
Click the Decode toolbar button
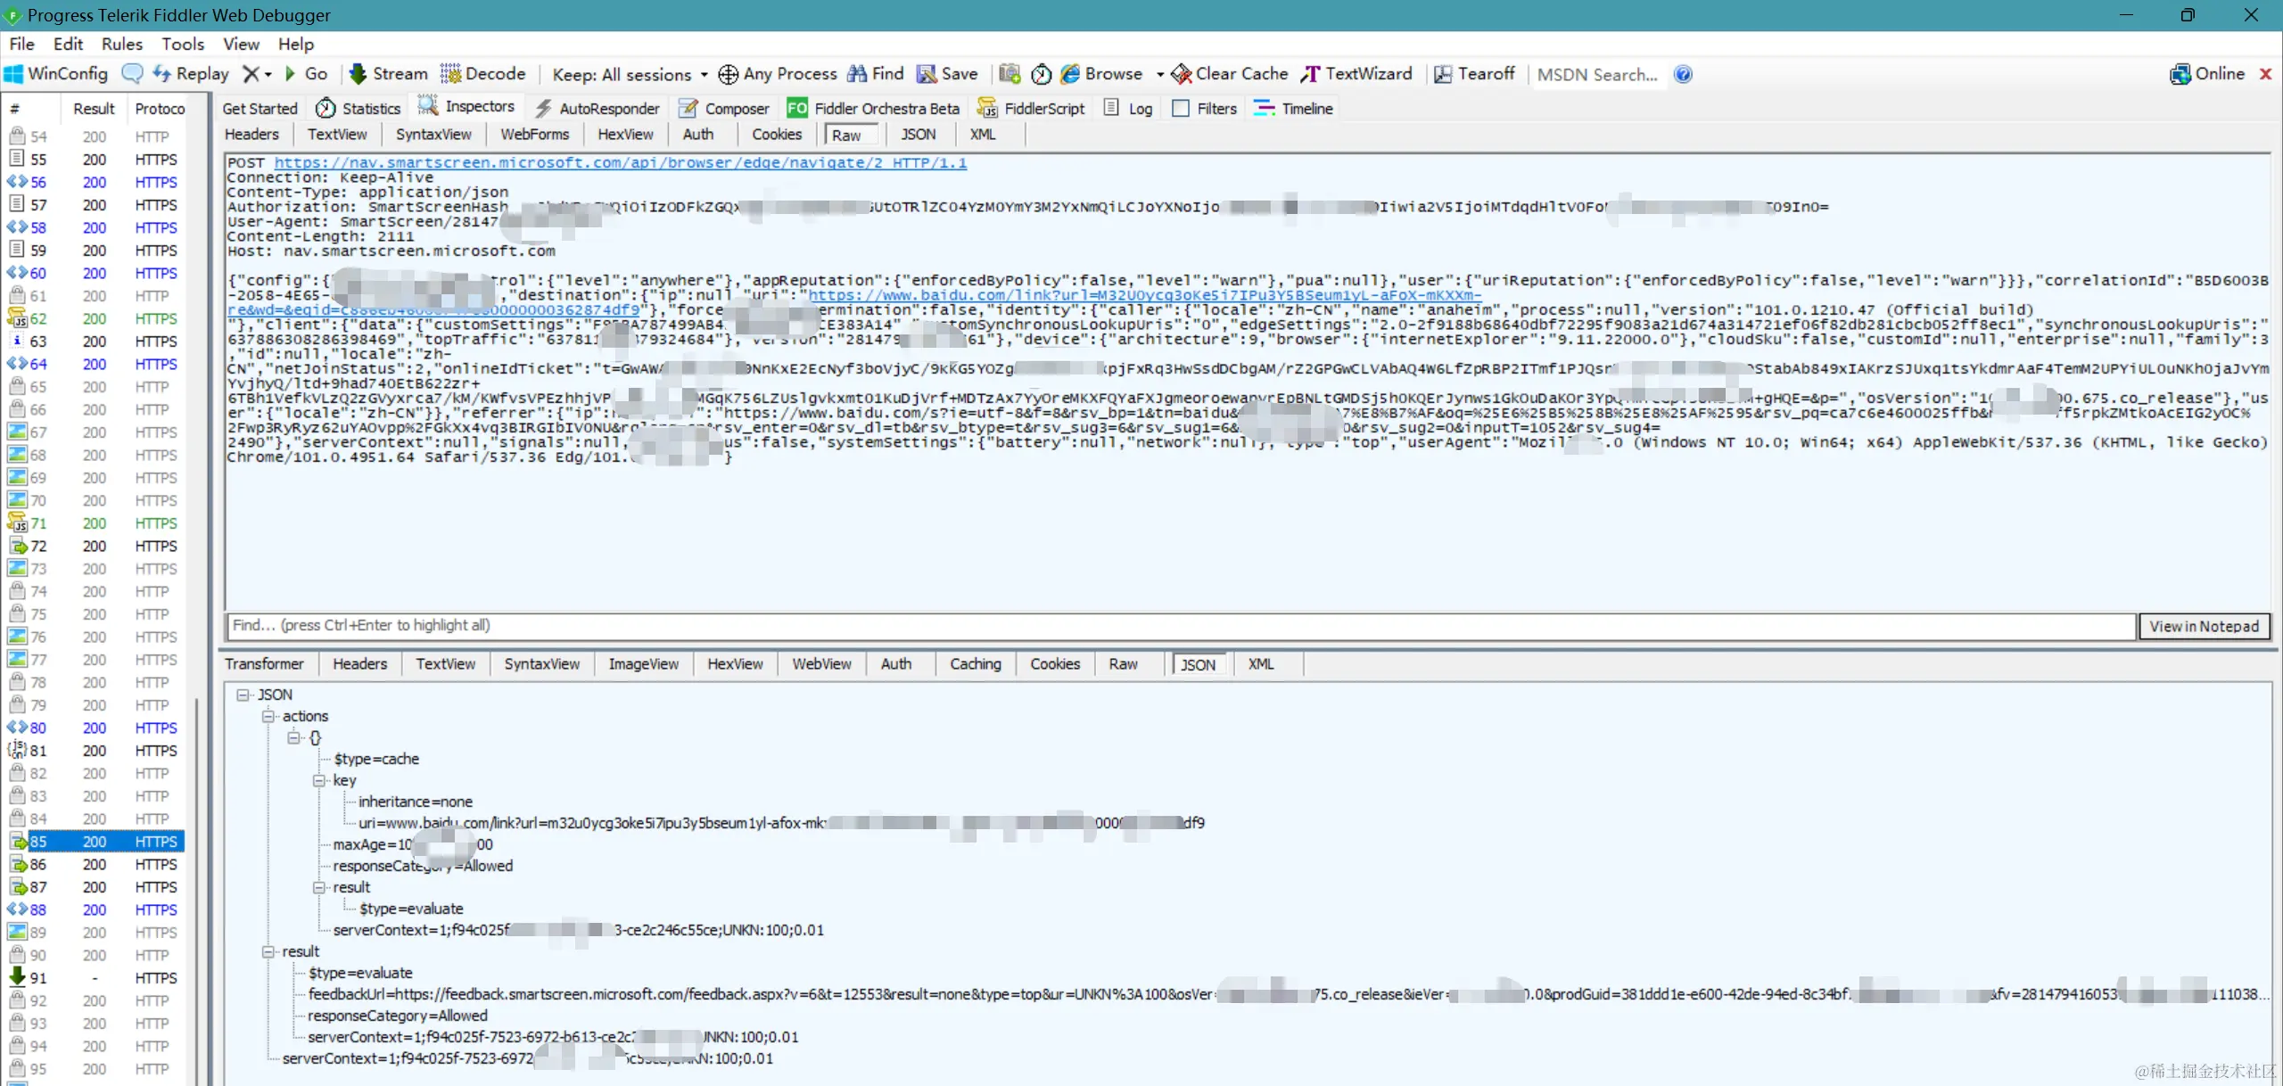[x=482, y=74]
